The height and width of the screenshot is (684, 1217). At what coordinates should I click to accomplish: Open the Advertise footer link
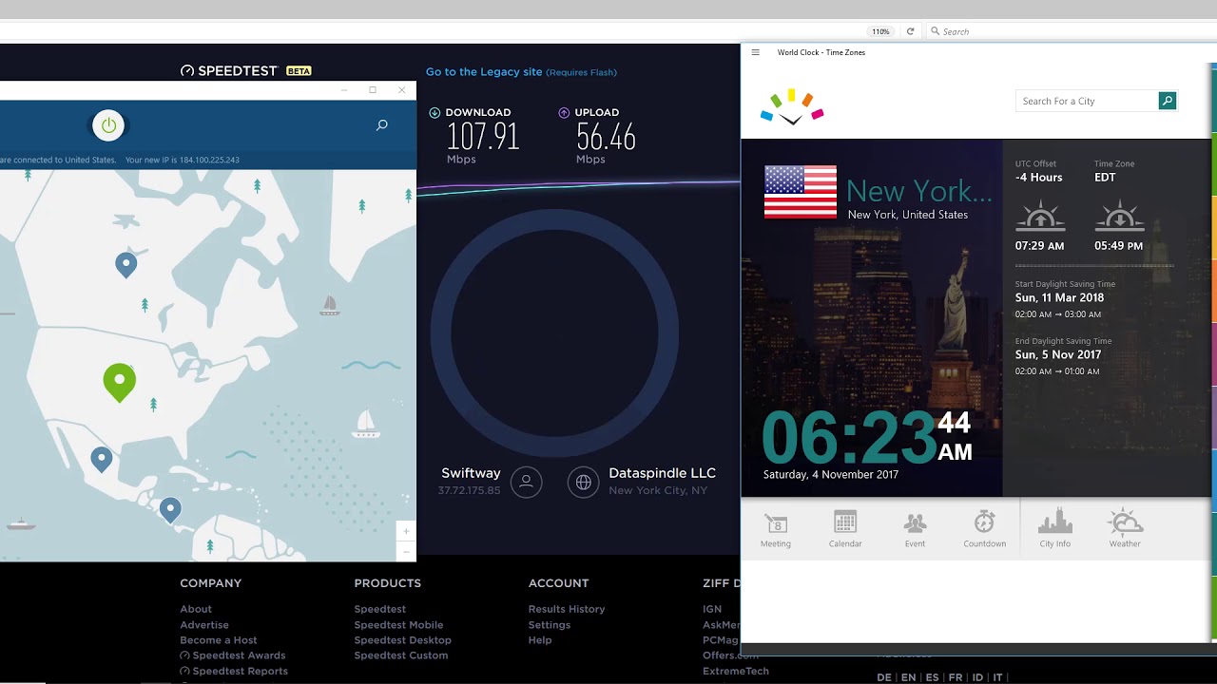[x=204, y=625]
